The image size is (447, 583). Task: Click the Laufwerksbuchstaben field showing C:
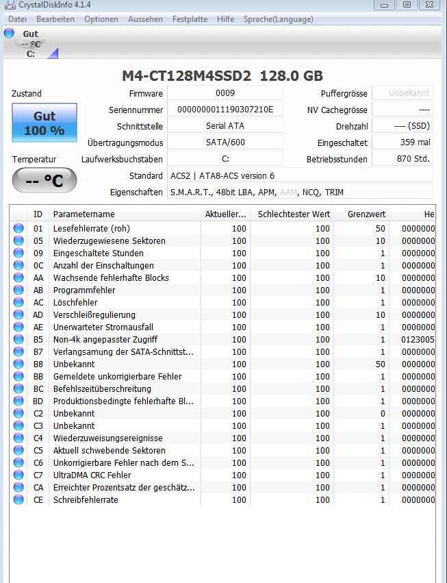225,159
